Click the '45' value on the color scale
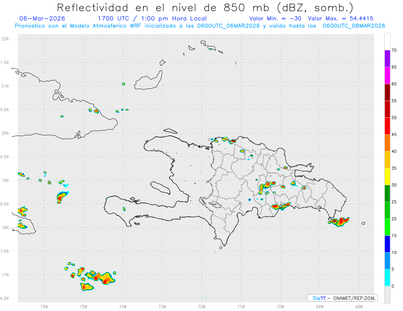Image resolution: width=403 pixels, height=311 pixels. click(394, 135)
